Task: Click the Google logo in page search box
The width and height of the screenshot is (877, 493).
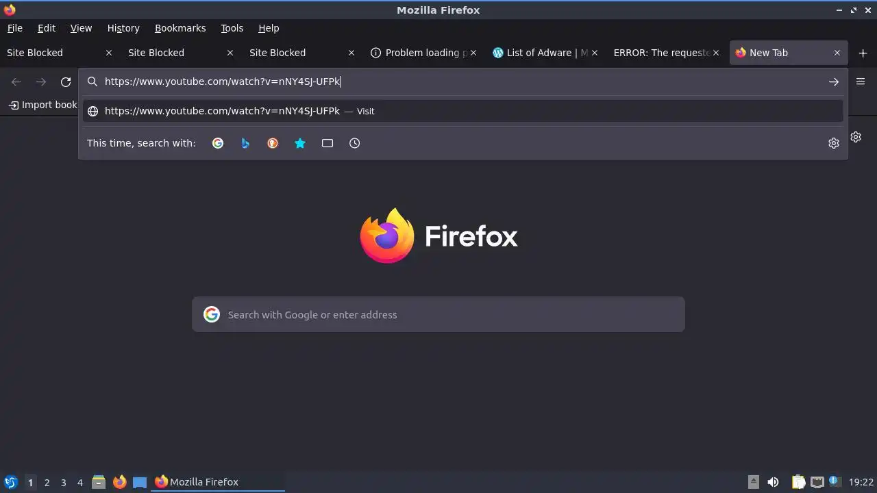Action: click(212, 314)
